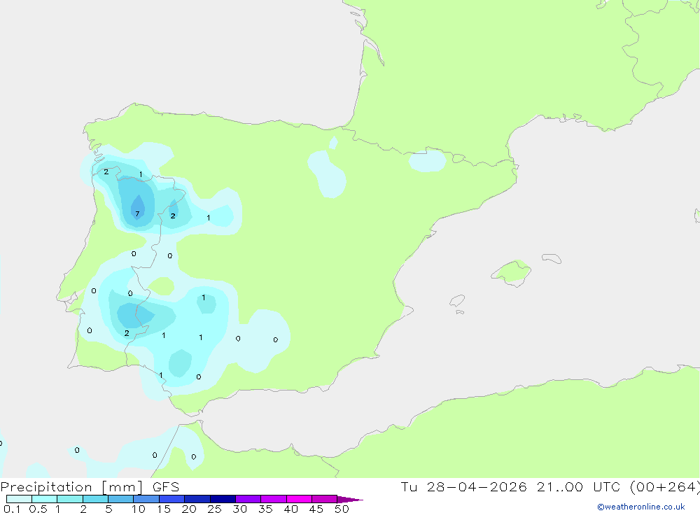The image size is (700, 513).
Task: Select the 30–35 mm violet legend swatch
Action: 248,499
